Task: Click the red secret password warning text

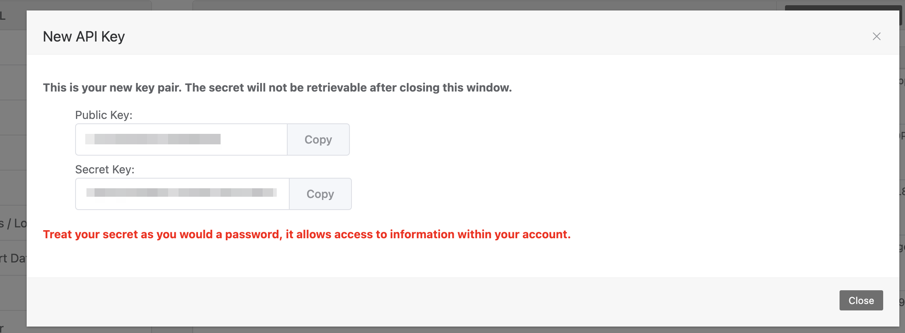Action: 307,234
